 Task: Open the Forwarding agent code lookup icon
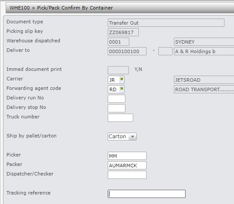[x=122, y=89]
